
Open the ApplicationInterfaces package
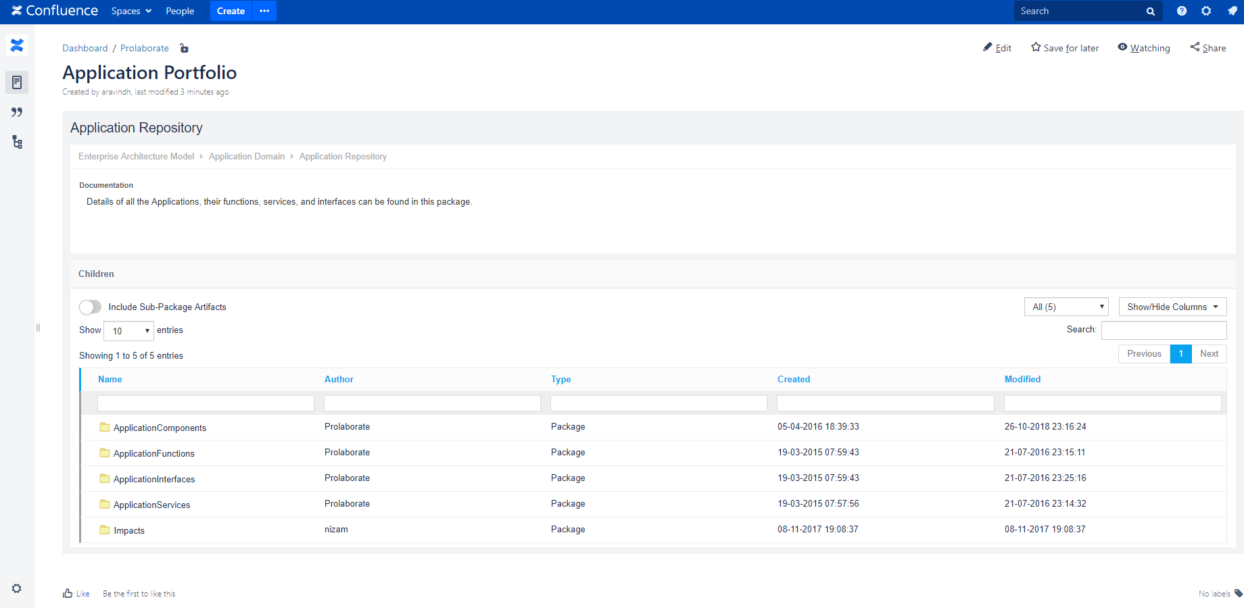pyautogui.click(x=154, y=479)
